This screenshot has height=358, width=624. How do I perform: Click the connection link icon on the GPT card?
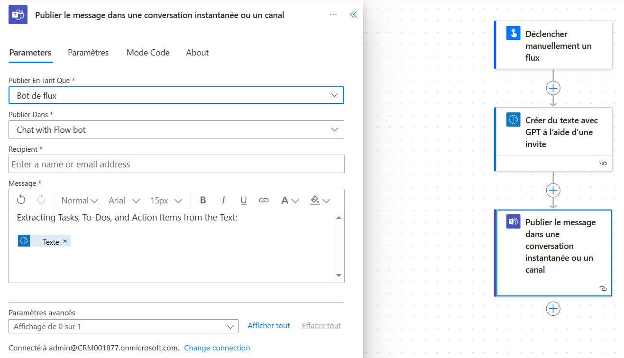[x=603, y=163]
